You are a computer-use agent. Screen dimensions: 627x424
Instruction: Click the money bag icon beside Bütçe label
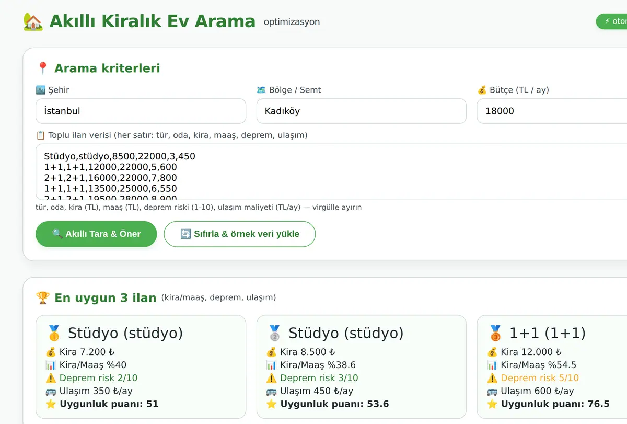click(x=482, y=90)
